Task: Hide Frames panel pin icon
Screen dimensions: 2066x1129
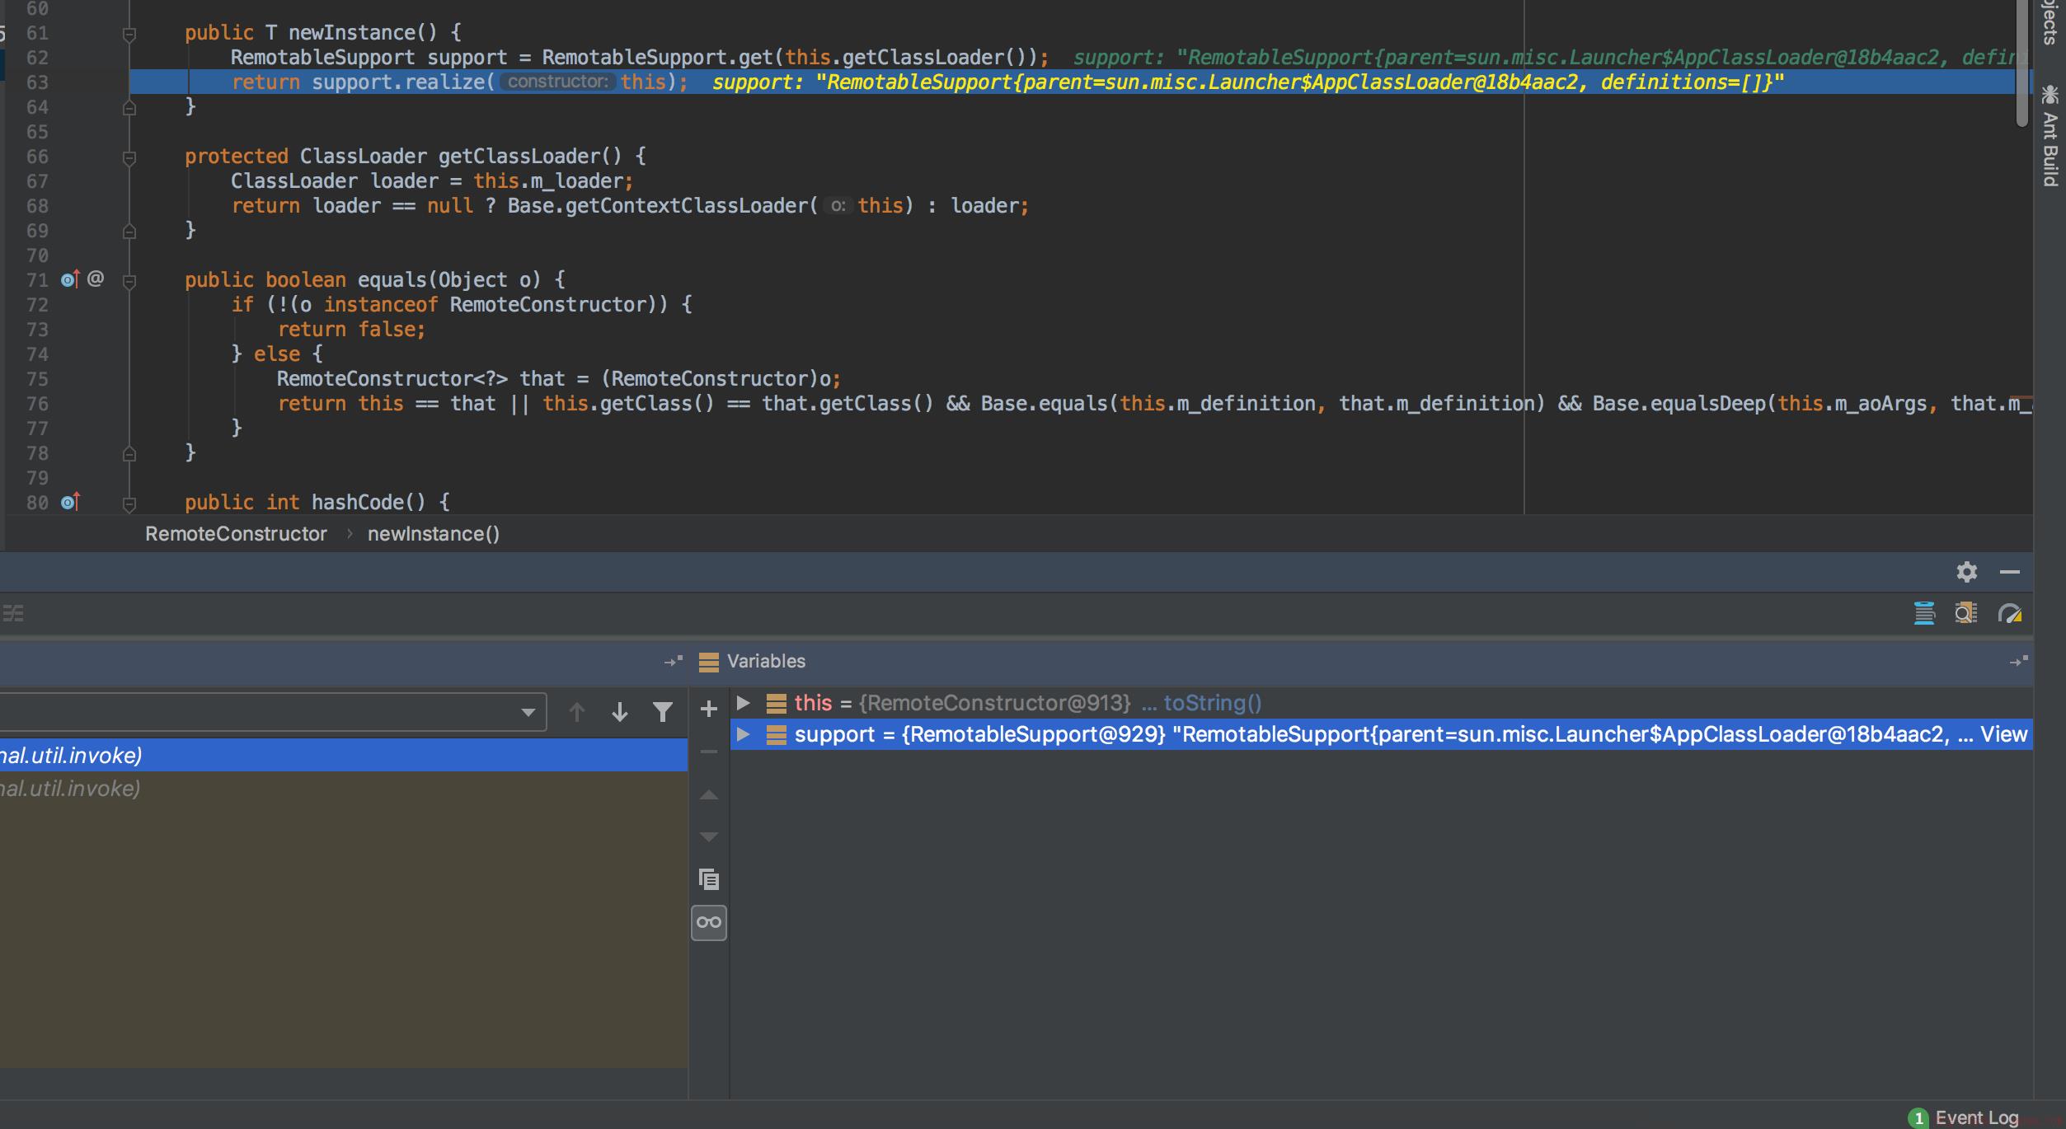Action: pos(674,661)
